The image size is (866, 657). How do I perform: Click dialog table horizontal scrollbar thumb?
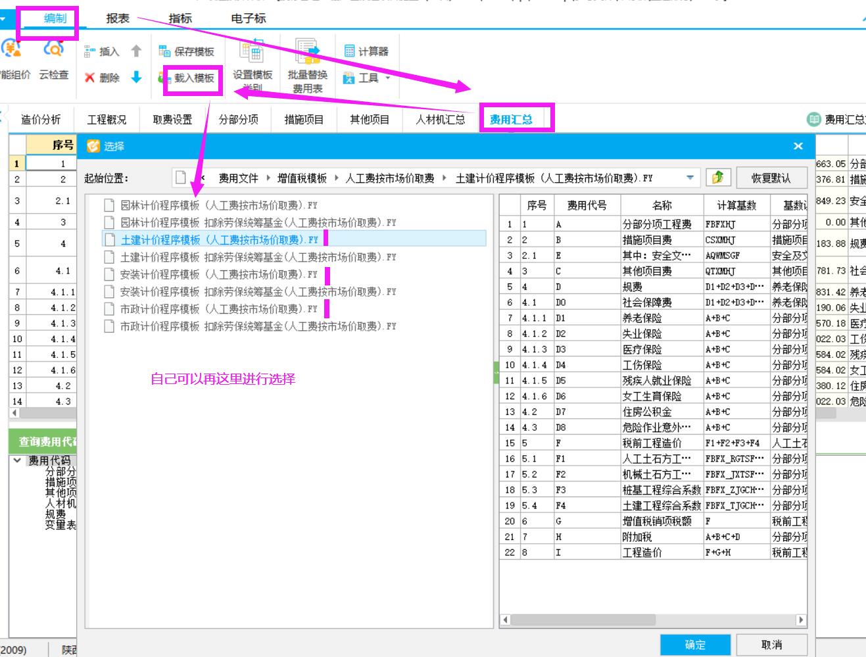coord(584,620)
